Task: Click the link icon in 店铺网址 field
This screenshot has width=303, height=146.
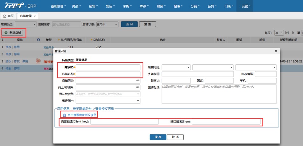Action: click(x=137, y=80)
